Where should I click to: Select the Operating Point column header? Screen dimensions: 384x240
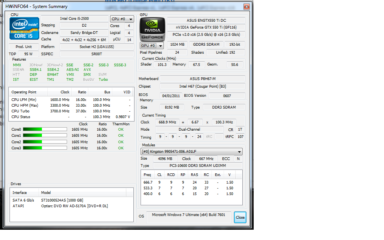pyautogui.click(x=28, y=92)
